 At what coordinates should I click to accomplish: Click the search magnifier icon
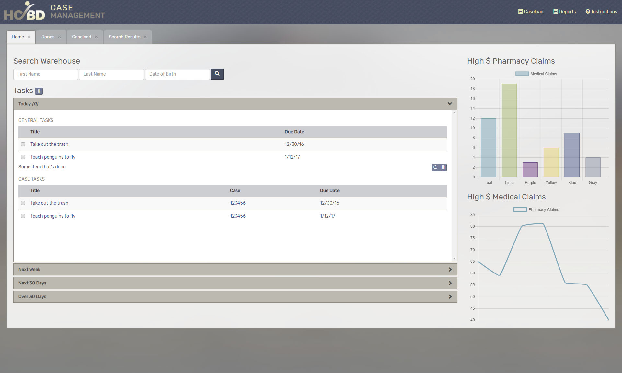217,74
